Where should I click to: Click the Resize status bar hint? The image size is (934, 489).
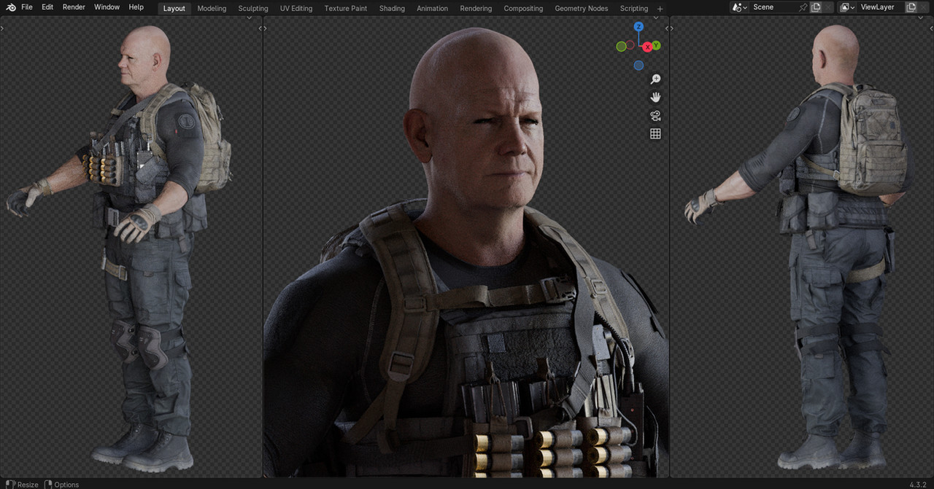[x=22, y=484]
